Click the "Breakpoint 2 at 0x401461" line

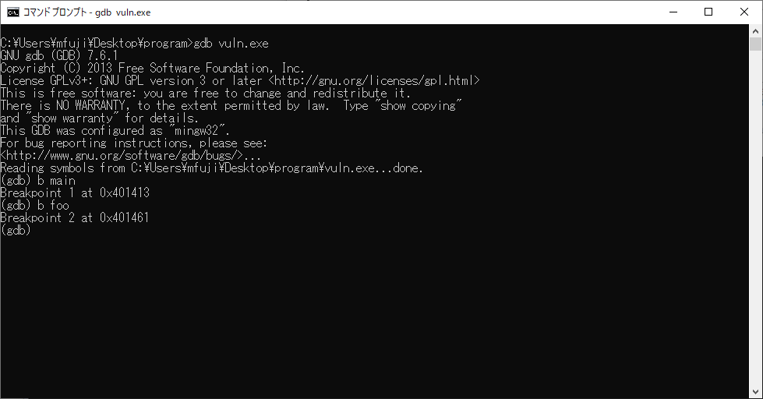pos(75,218)
